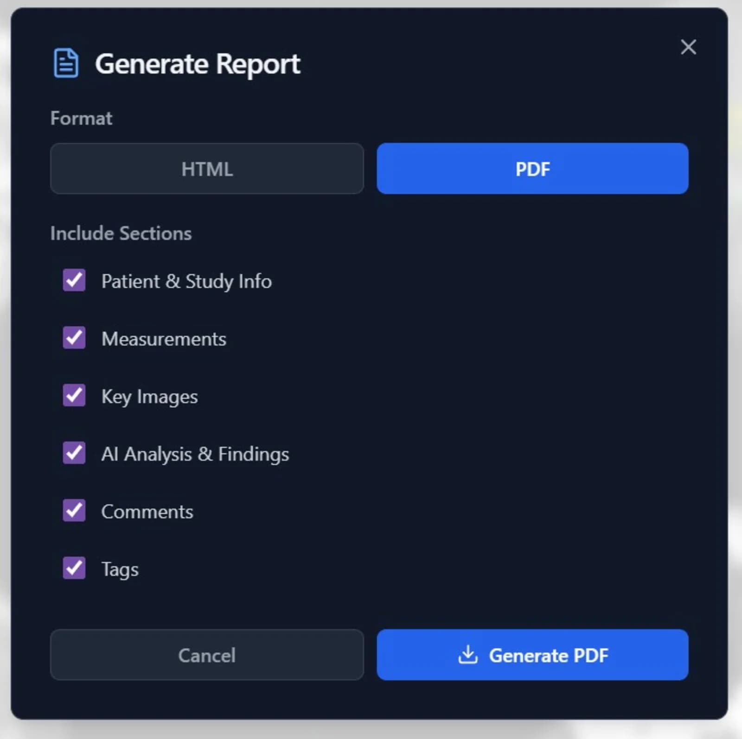Select PDF as the output format
Image resolution: width=742 pixels, height=739 pixels.
pos(532,169)
